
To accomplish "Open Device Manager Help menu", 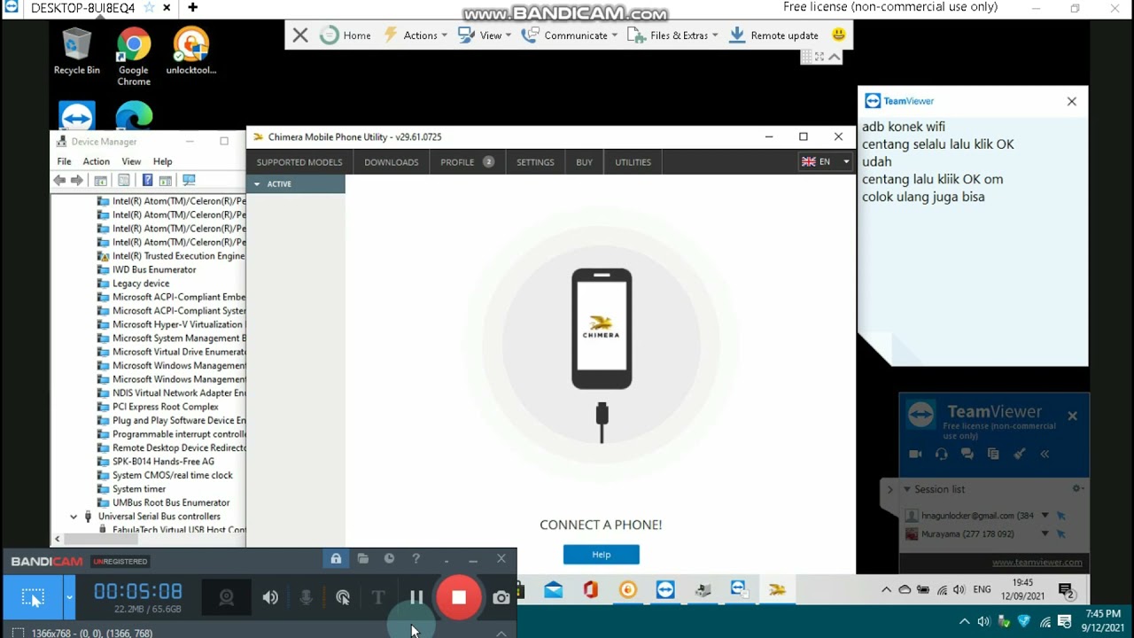I will click(x=162, y=161).
